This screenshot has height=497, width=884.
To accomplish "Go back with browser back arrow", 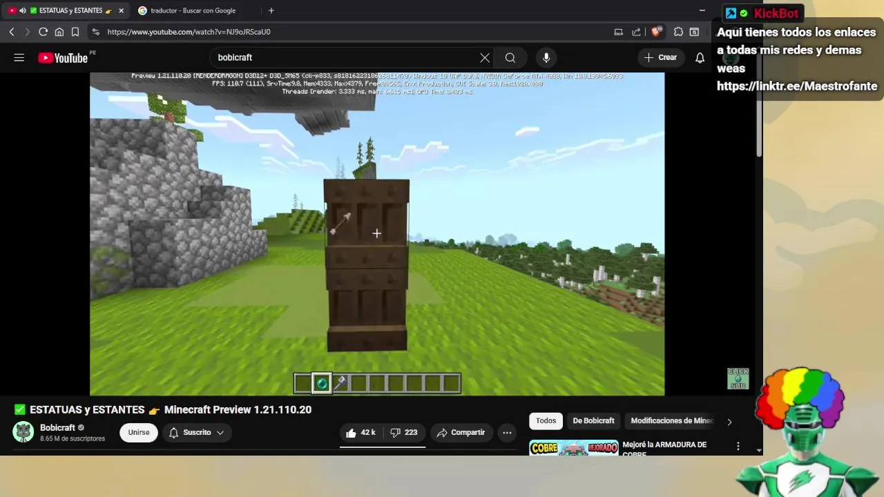I will click(12, 32).
